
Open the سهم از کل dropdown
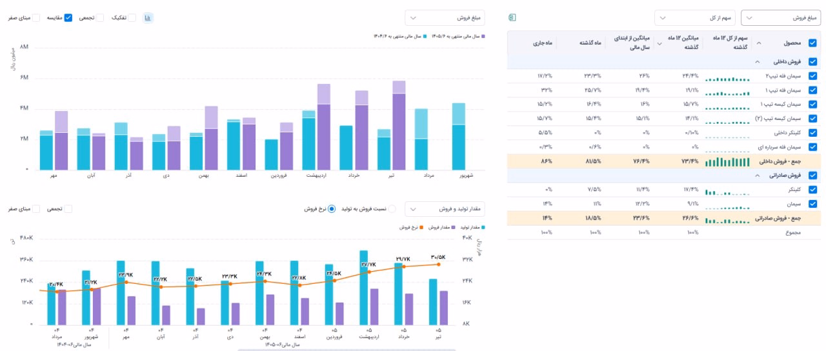pyautogui.click(x=694, y=18)
